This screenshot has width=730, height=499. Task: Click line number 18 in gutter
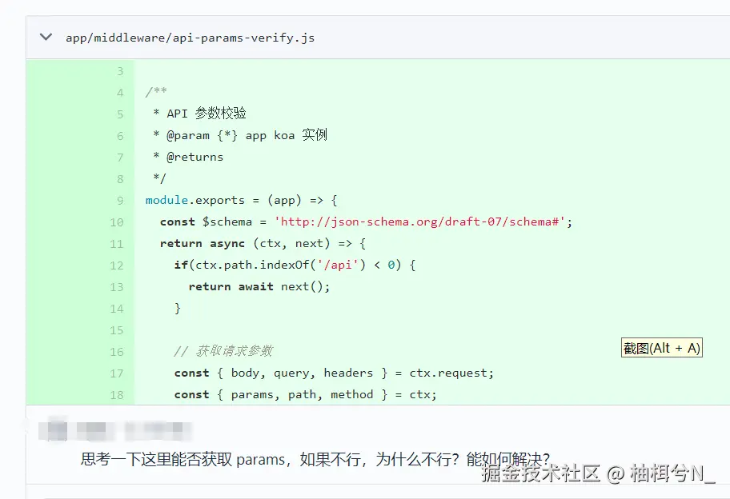[x=117, y=395]
